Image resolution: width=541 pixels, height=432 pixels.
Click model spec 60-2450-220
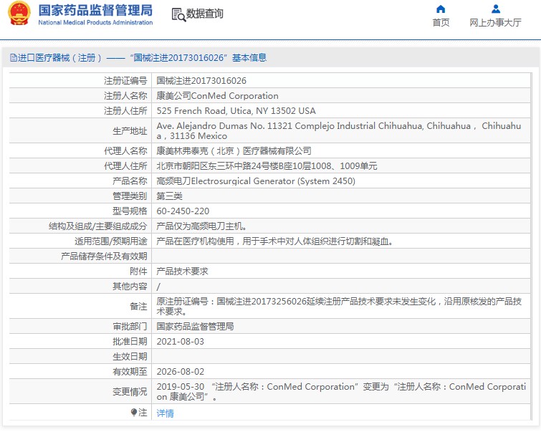[x=183, y=211]
